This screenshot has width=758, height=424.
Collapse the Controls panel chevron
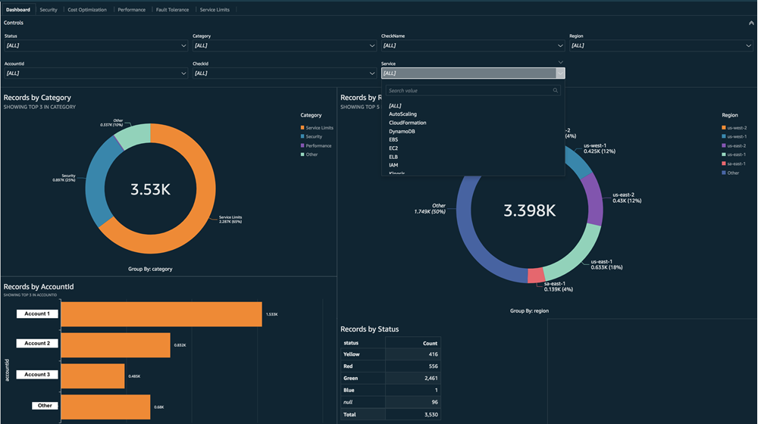pos(751,23)
